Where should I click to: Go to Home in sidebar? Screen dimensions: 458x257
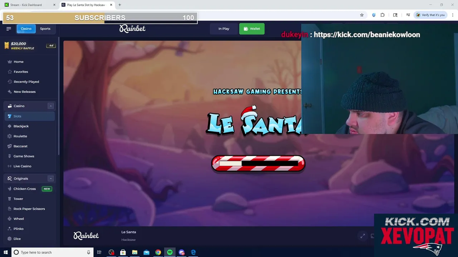pos(19,62)
